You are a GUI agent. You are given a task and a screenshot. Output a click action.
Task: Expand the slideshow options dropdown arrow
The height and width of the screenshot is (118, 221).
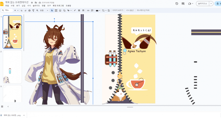[x=211, y=4]
